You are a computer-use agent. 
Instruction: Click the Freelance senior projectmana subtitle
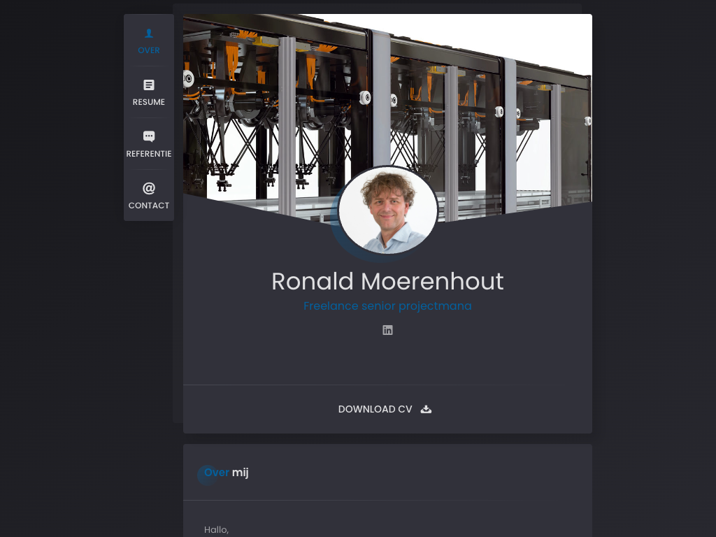point(387,306)
